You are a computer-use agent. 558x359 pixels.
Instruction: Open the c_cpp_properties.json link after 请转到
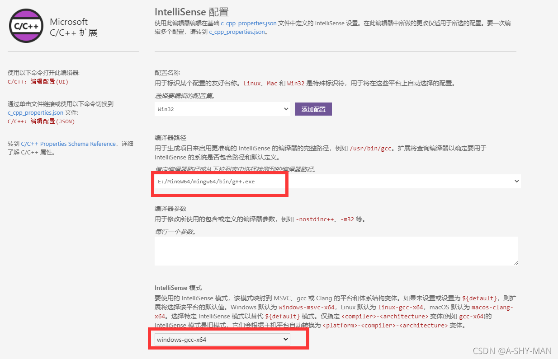tap(237, 32)
